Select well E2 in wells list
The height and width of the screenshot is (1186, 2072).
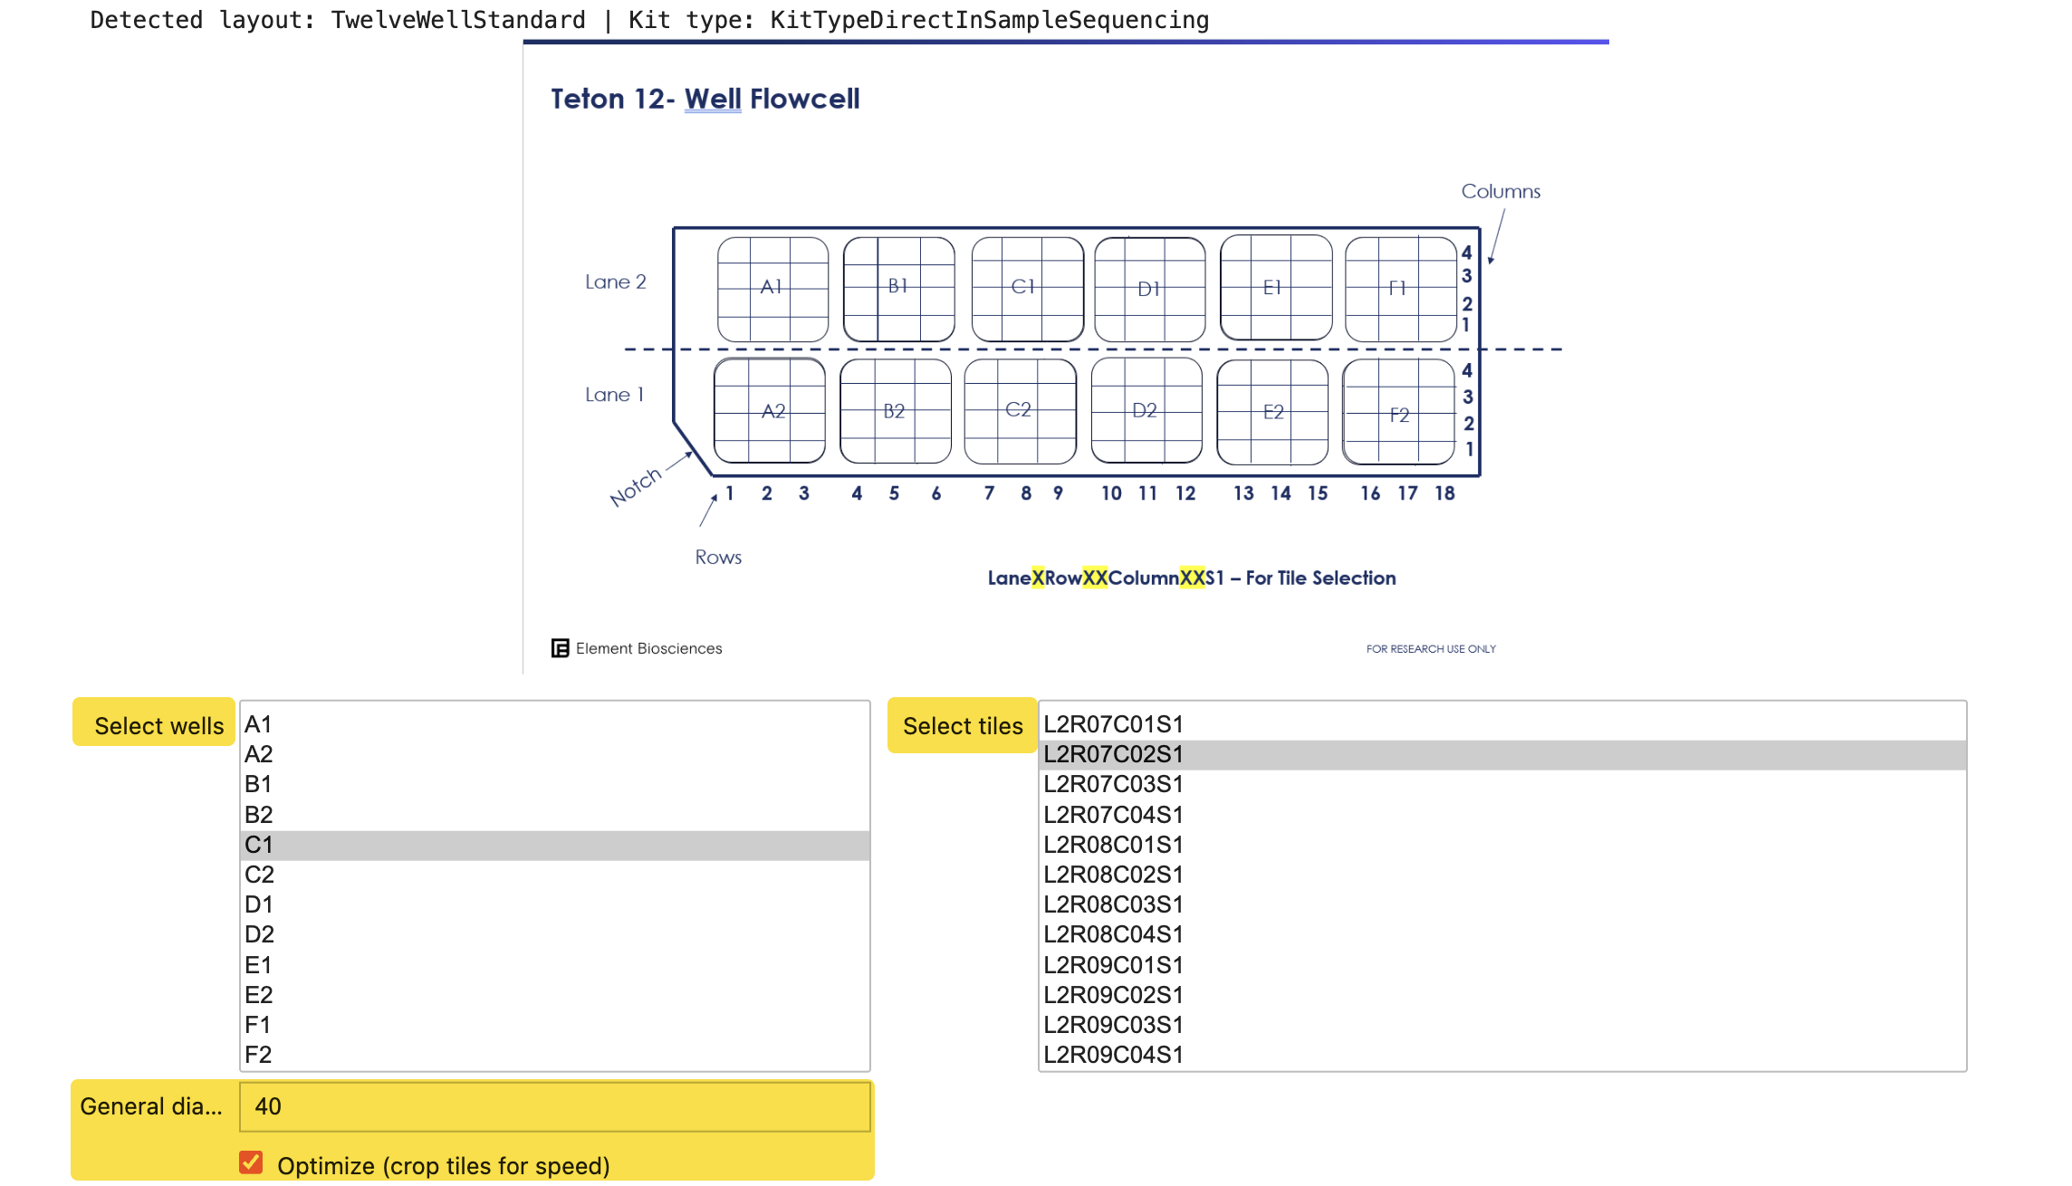pos(555,995)
